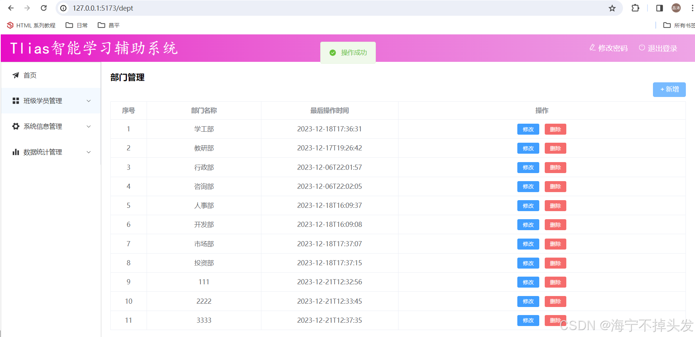The width and height of the screenshot is (695, 337).
Task: Click 修改 for 行政部 row
Action: point(528,168)
